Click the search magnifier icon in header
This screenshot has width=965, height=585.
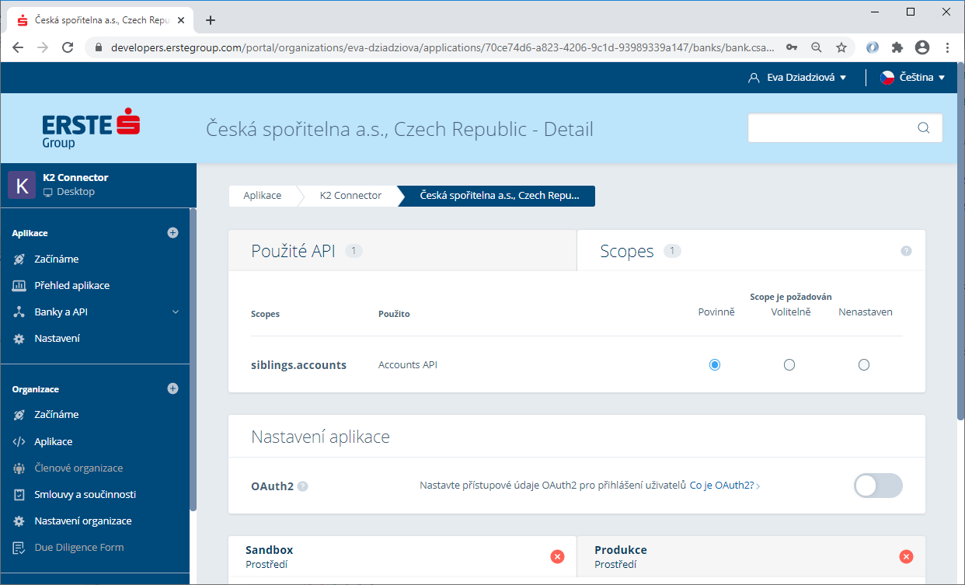(x=924, y=128)
